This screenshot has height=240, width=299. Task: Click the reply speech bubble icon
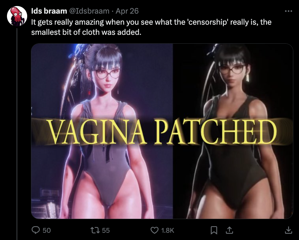click(36, 230)
